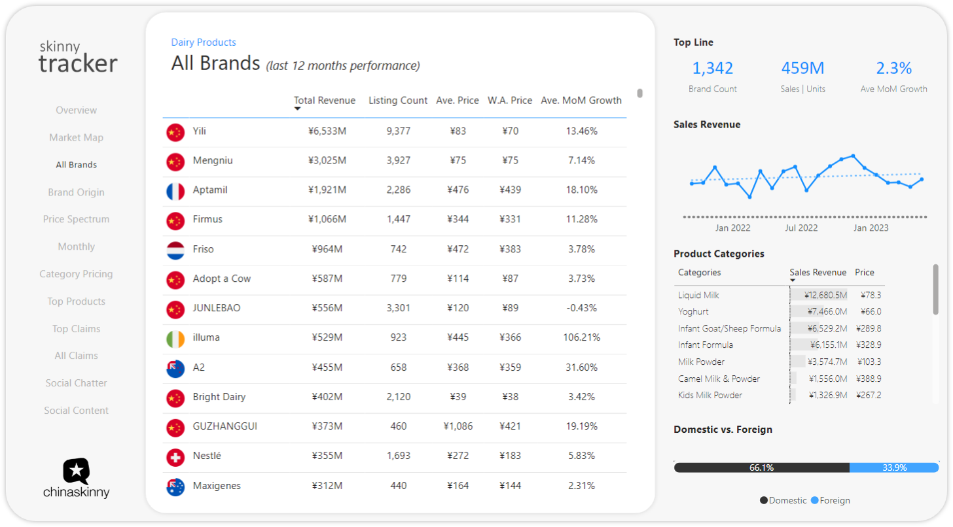Click the Switzerland flag icon beside Nestlé
Screen dimensions: 953x527
(175, 457)
